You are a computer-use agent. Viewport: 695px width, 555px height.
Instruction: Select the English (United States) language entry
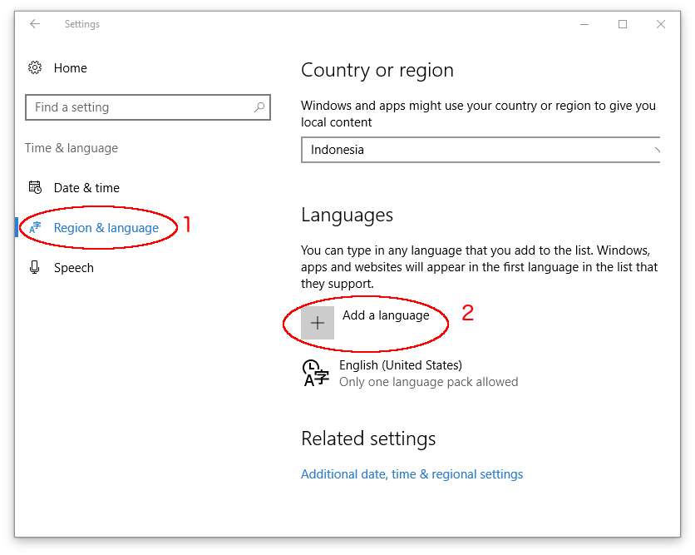401,365
